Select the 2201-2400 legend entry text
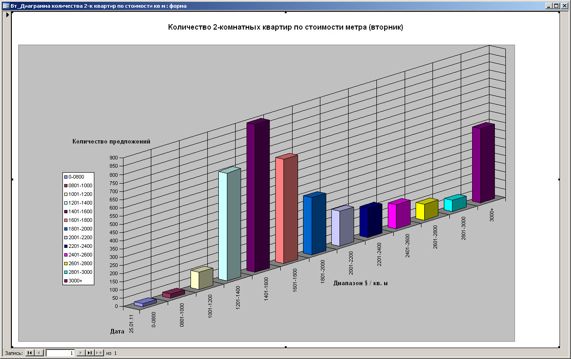 81,246
